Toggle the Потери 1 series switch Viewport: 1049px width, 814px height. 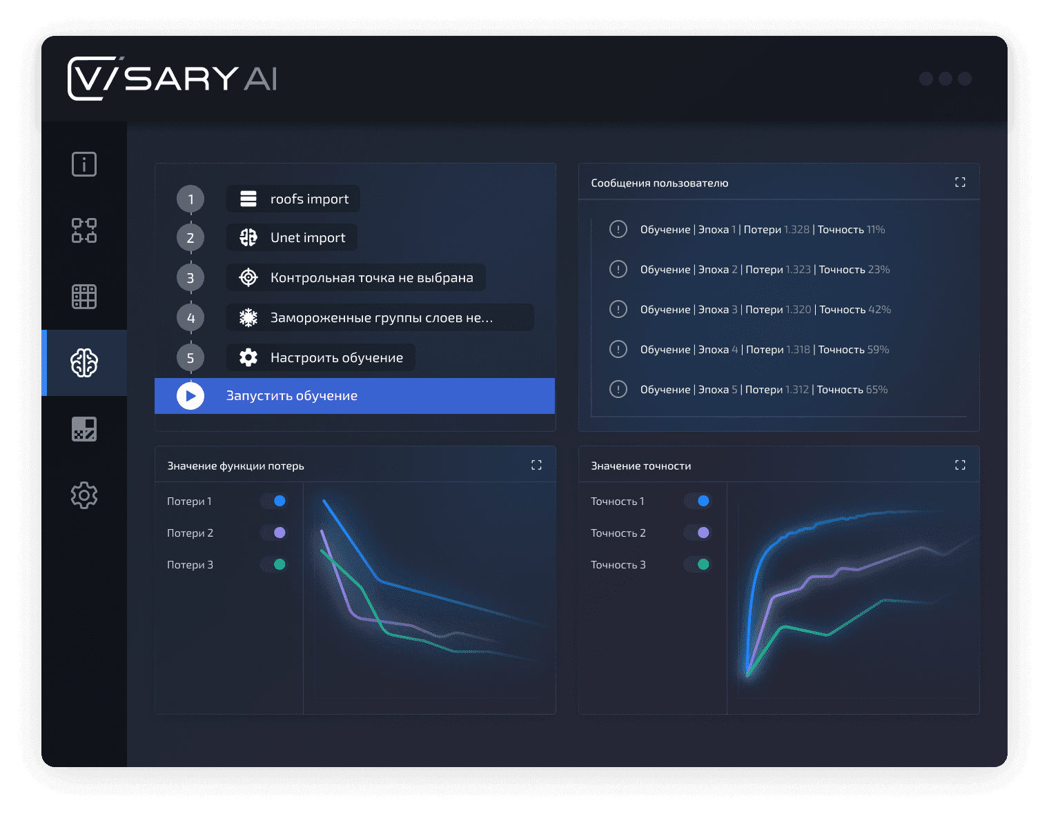[273, 501]
